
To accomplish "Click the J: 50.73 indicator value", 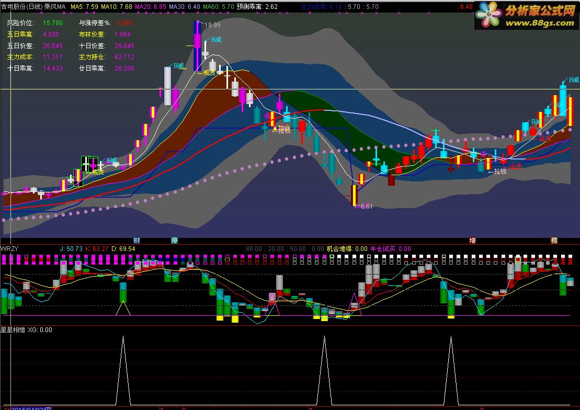I will pos(71,248).
